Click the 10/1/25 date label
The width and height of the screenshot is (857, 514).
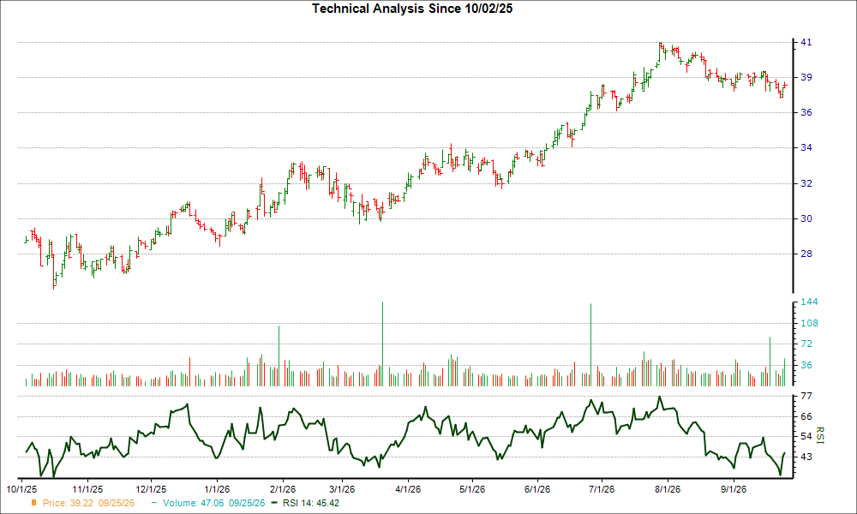21,489
